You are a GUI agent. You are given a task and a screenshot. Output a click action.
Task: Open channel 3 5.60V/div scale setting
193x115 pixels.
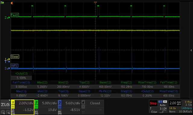click(x=73, y=103)
